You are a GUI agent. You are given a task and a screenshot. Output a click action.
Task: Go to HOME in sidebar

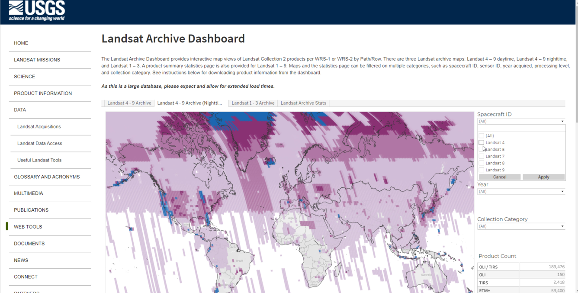click(x=21, y=43)
